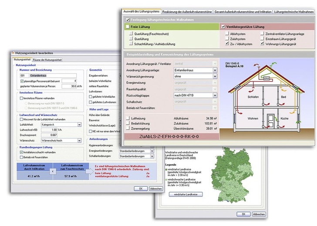The height and width of the screenshot is (226, 317).
Task: Click the Einfamilienhaus name input field
Action: (x=46, y=75)
